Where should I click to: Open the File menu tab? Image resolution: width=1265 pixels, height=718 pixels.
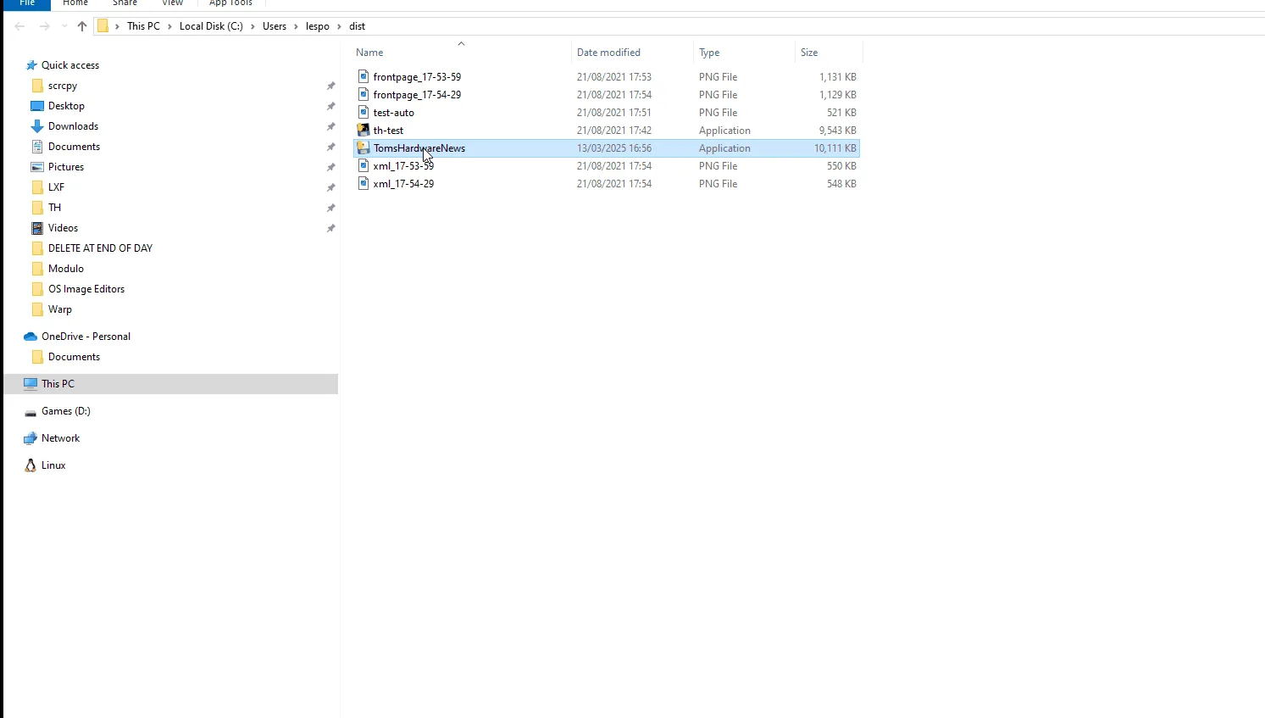[x=27, y=3]
